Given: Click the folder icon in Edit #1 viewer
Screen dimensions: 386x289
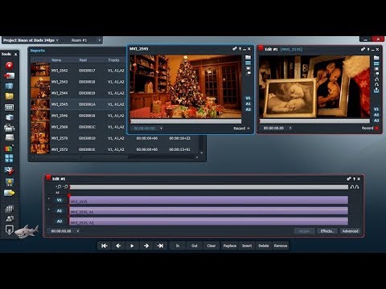Looking at the screenshot, I should [x=376, y=58].
